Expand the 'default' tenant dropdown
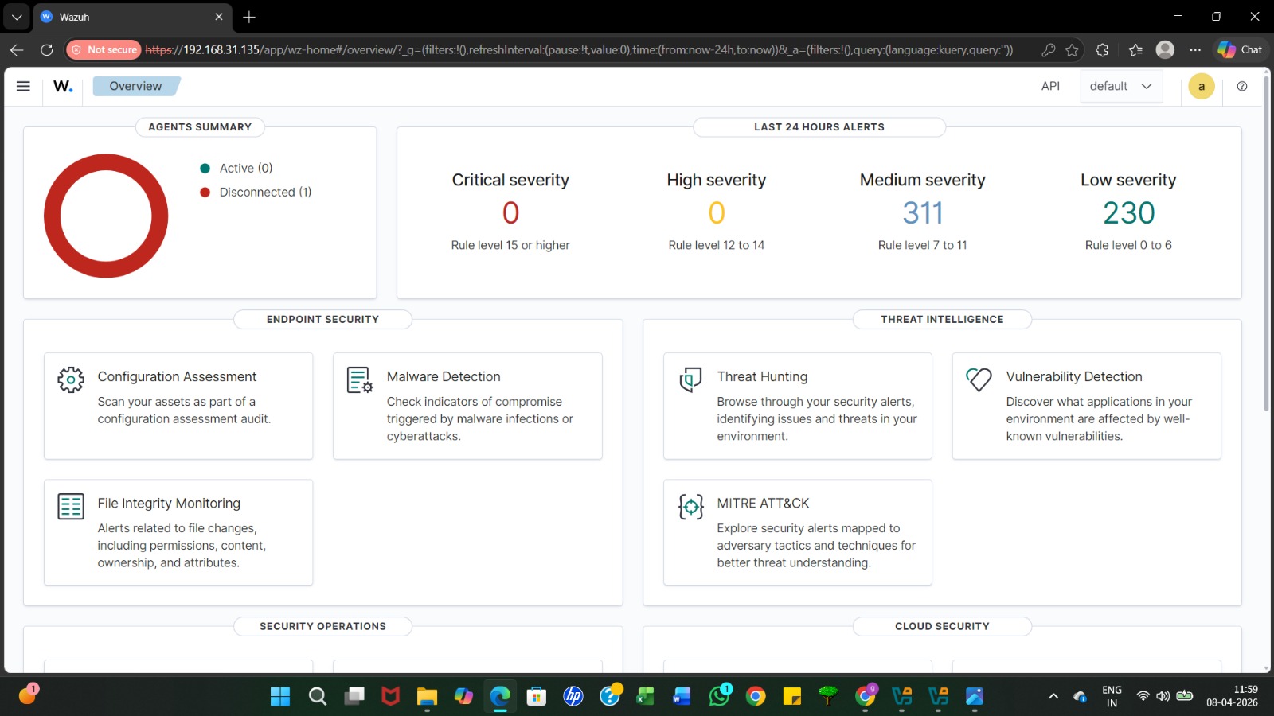 coord(1121,86)
